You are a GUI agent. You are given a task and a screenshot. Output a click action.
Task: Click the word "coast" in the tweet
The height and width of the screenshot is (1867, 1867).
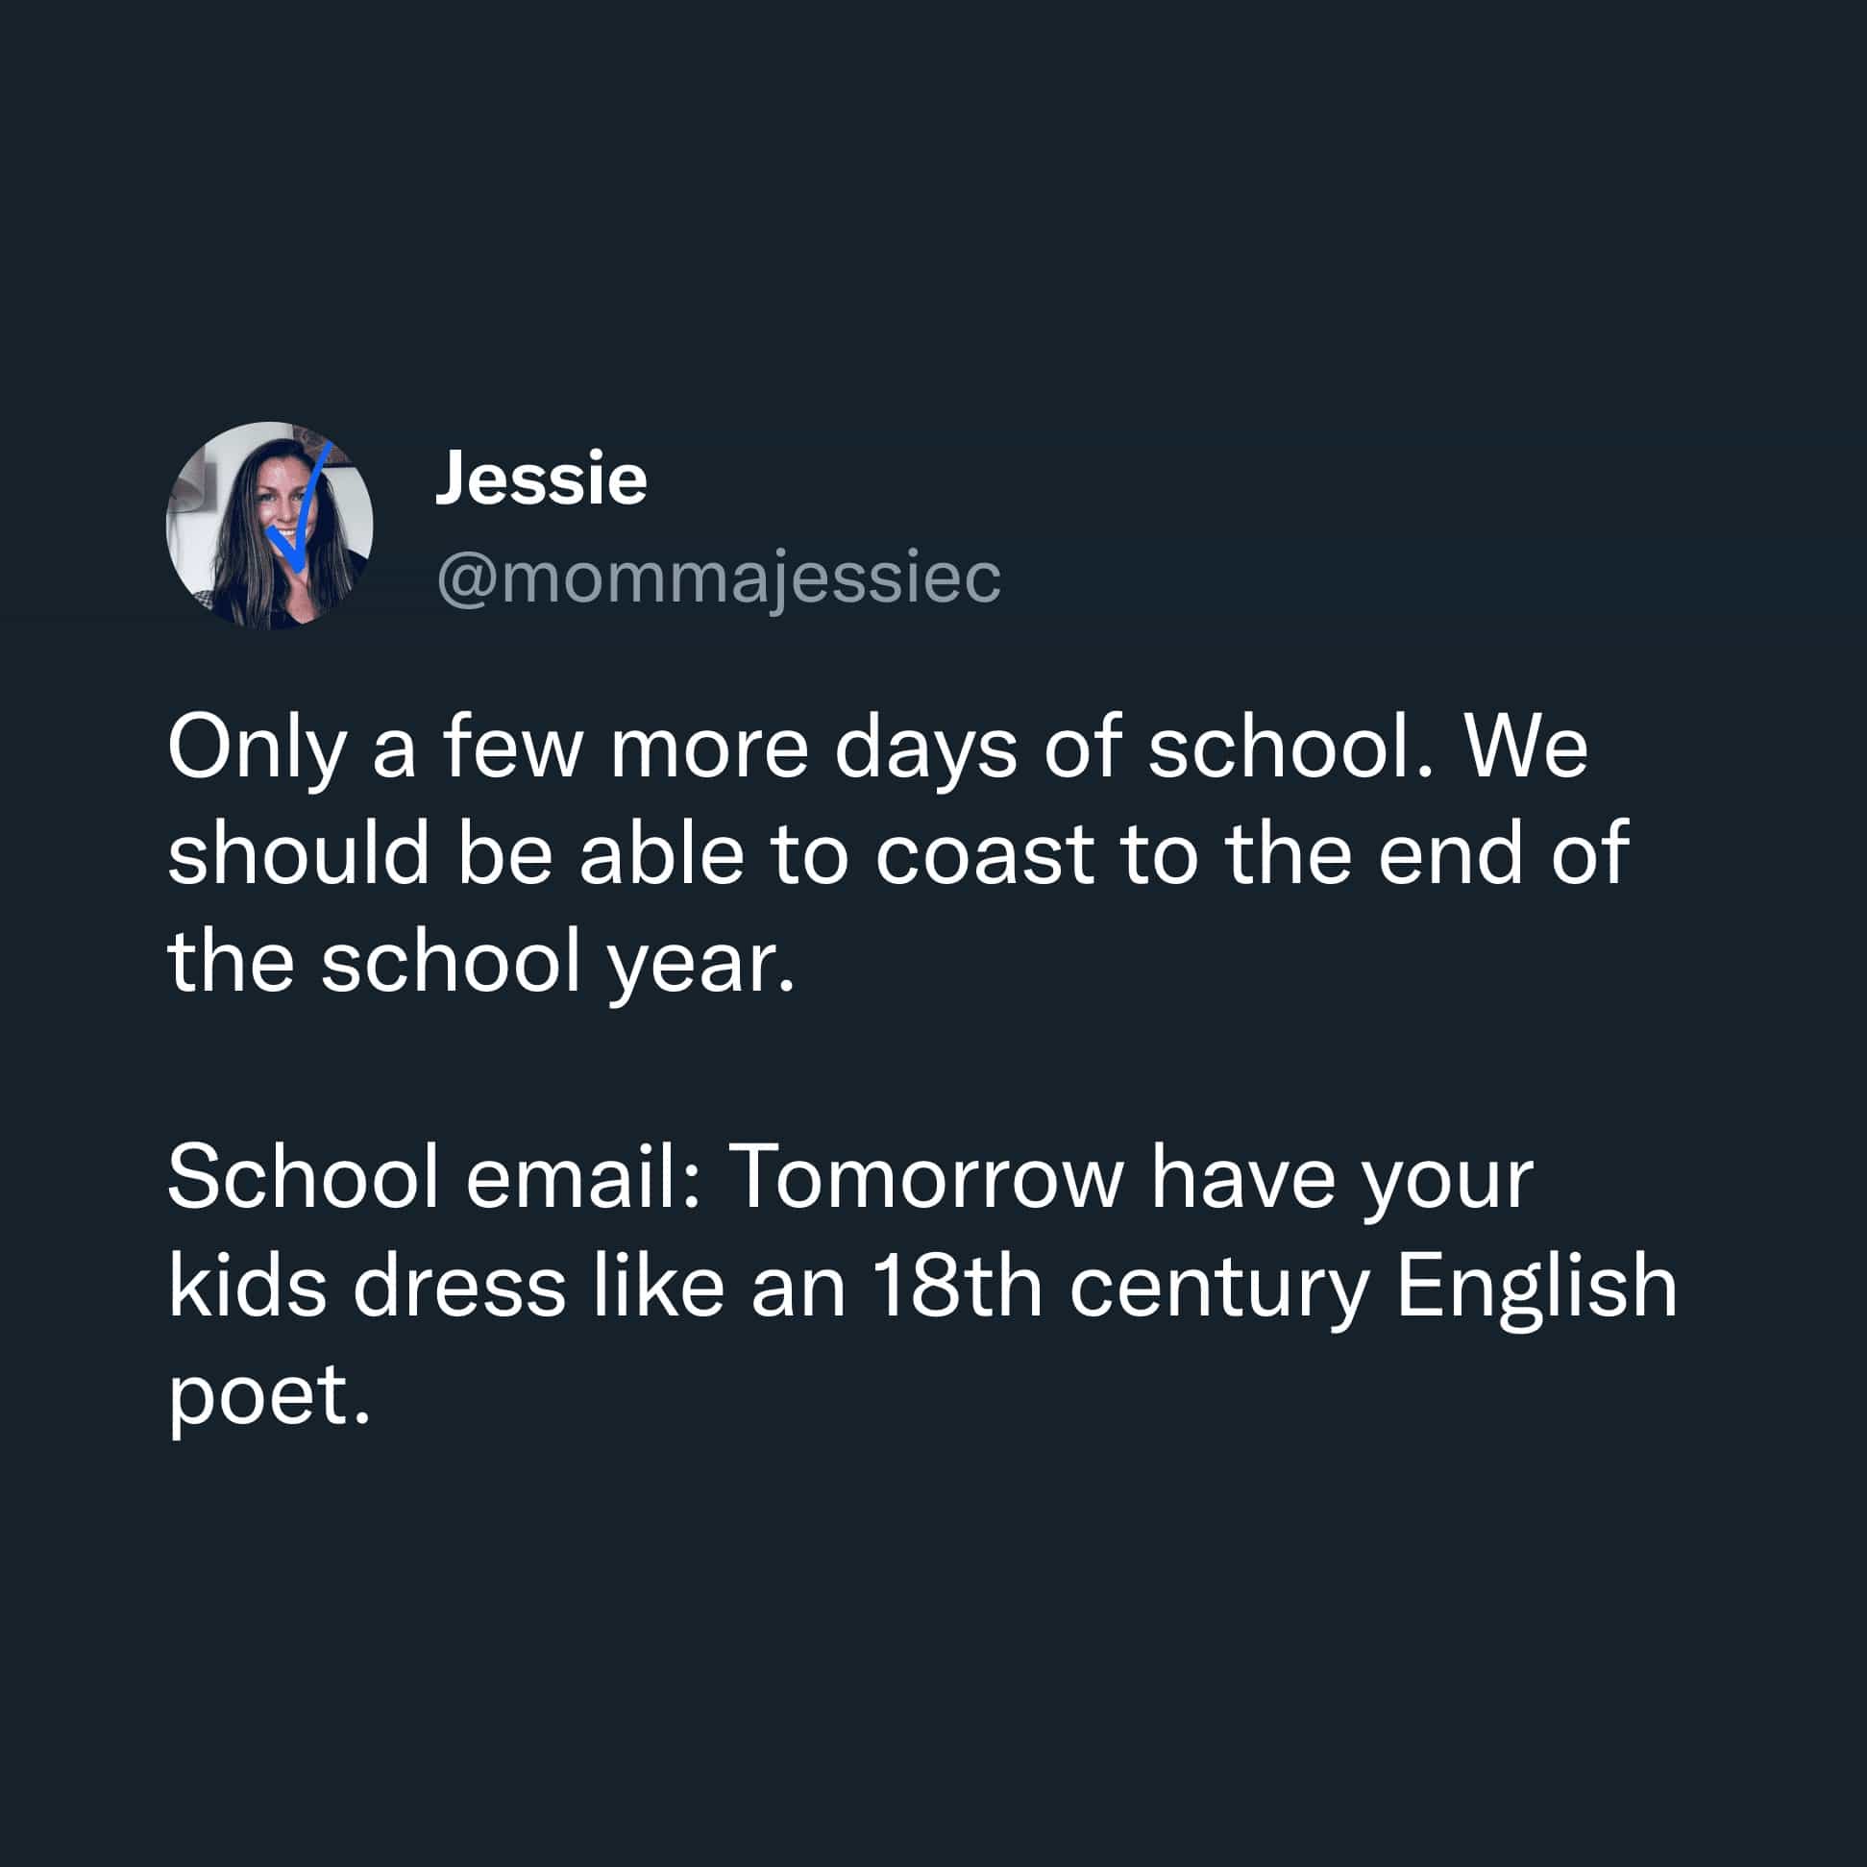coord(984,855)
